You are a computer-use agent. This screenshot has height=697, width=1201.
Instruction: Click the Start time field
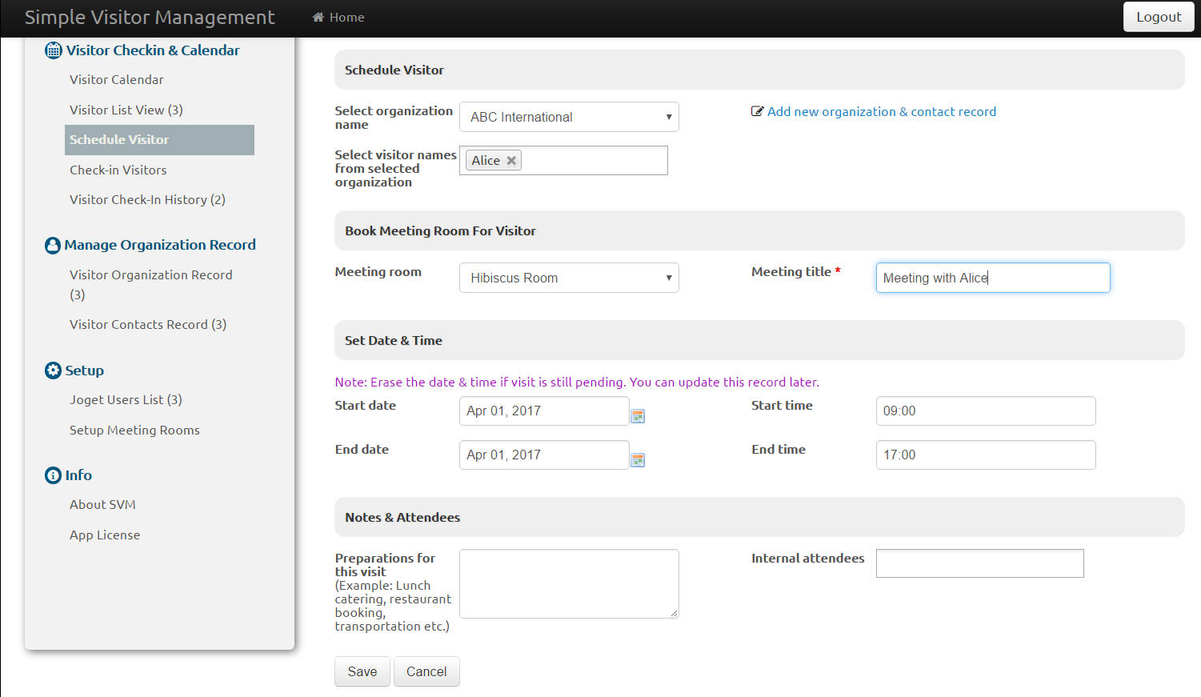(986, 411)
